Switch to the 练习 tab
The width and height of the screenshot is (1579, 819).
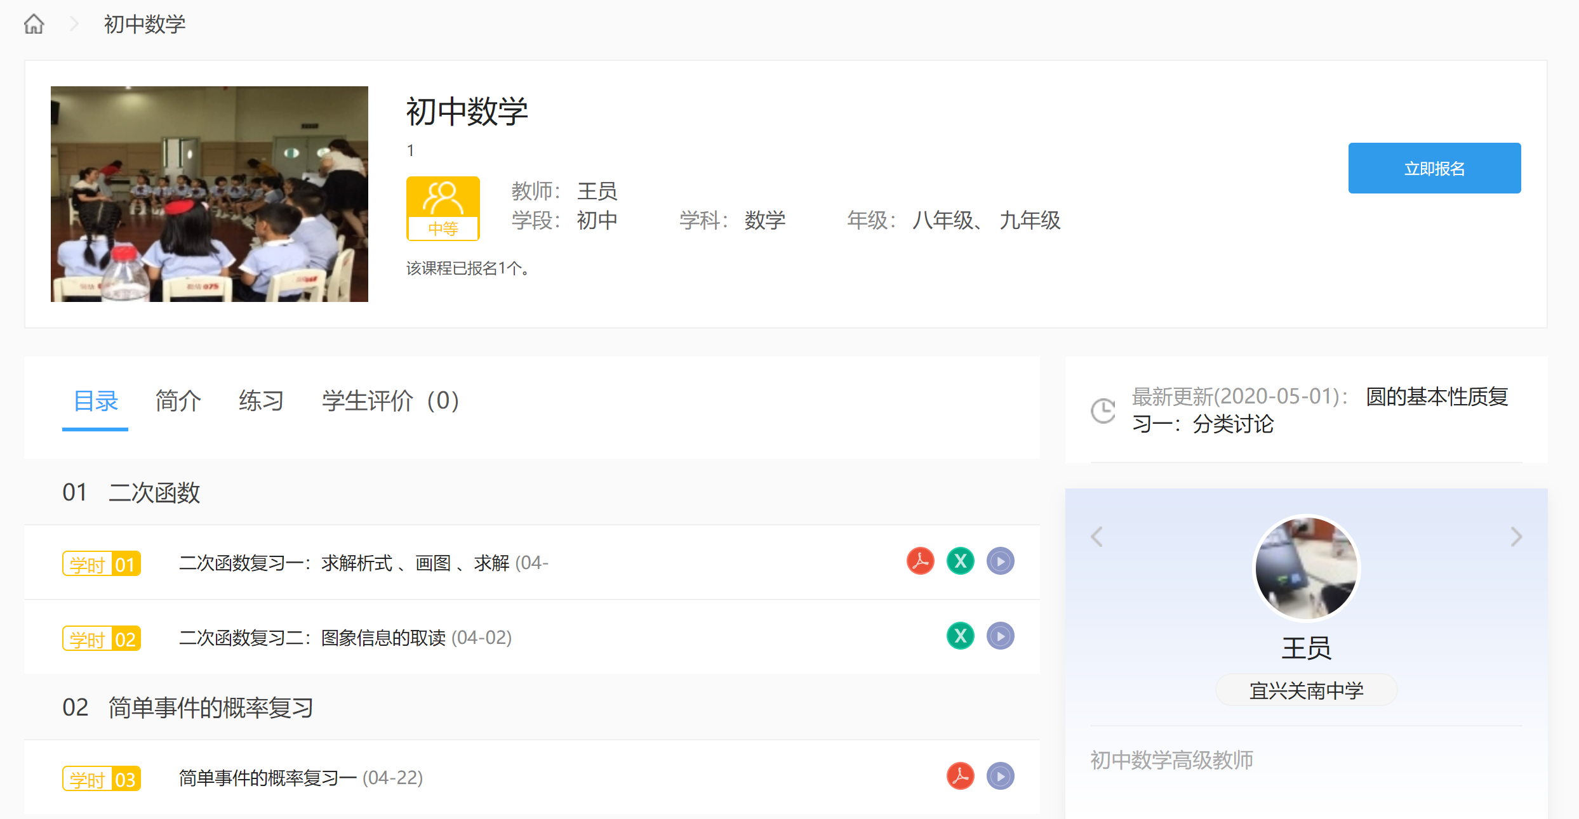point(261,401)
